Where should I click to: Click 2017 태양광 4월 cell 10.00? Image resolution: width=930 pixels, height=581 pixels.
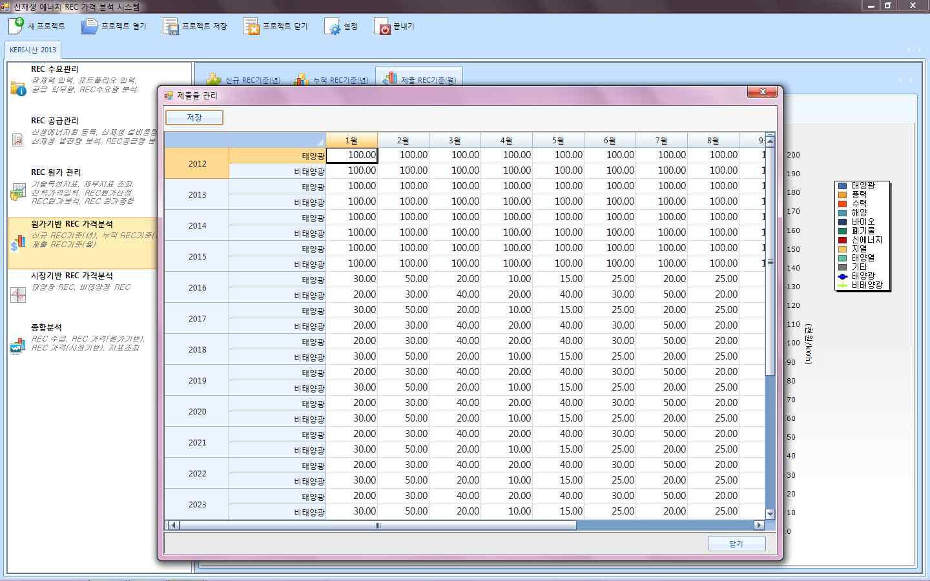pos(507,310)
